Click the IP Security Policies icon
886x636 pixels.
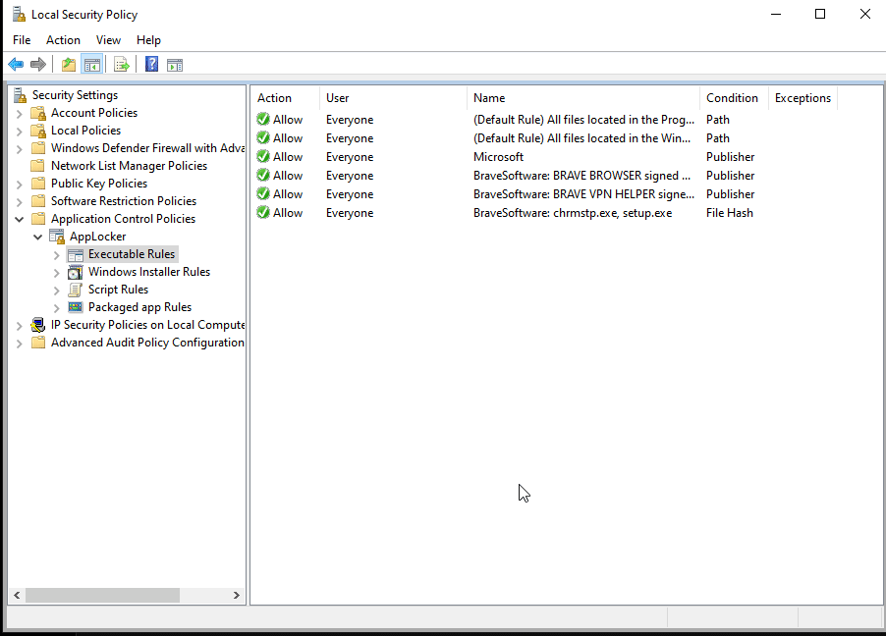(38, 325)
